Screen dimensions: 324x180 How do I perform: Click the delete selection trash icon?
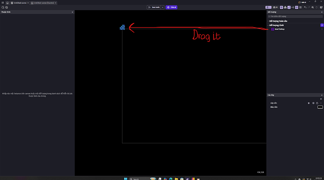(x=316, y=7)
